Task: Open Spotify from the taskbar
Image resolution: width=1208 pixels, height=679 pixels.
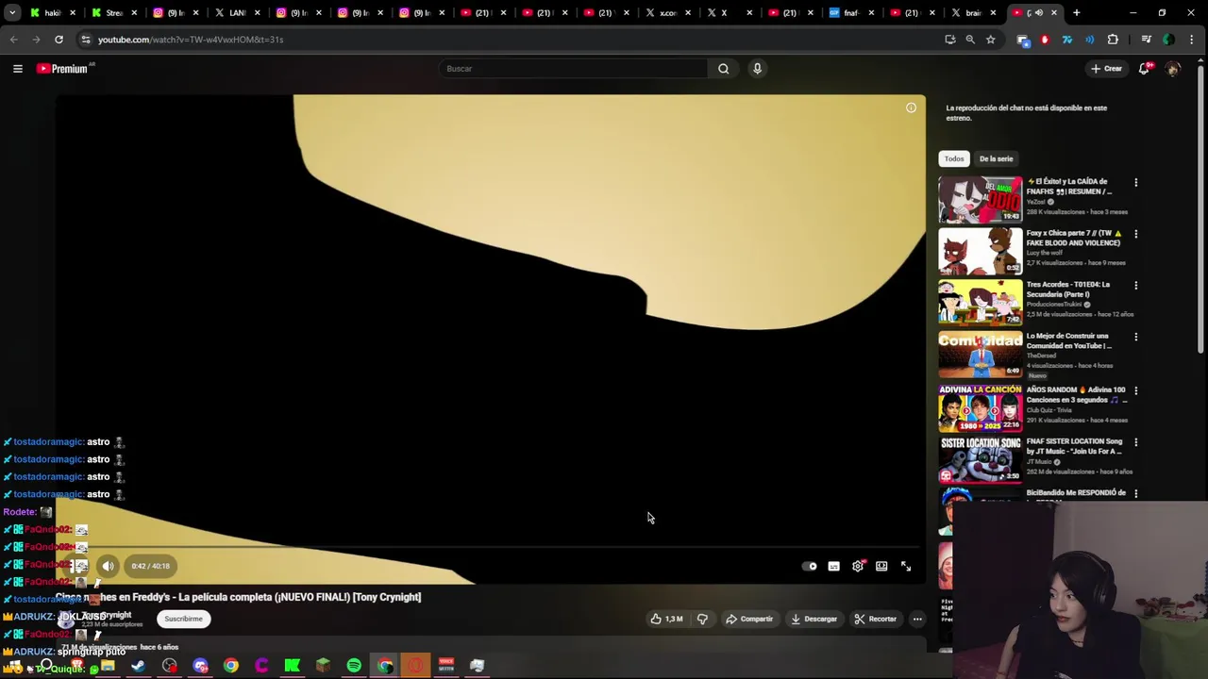Action: (354, 666)
